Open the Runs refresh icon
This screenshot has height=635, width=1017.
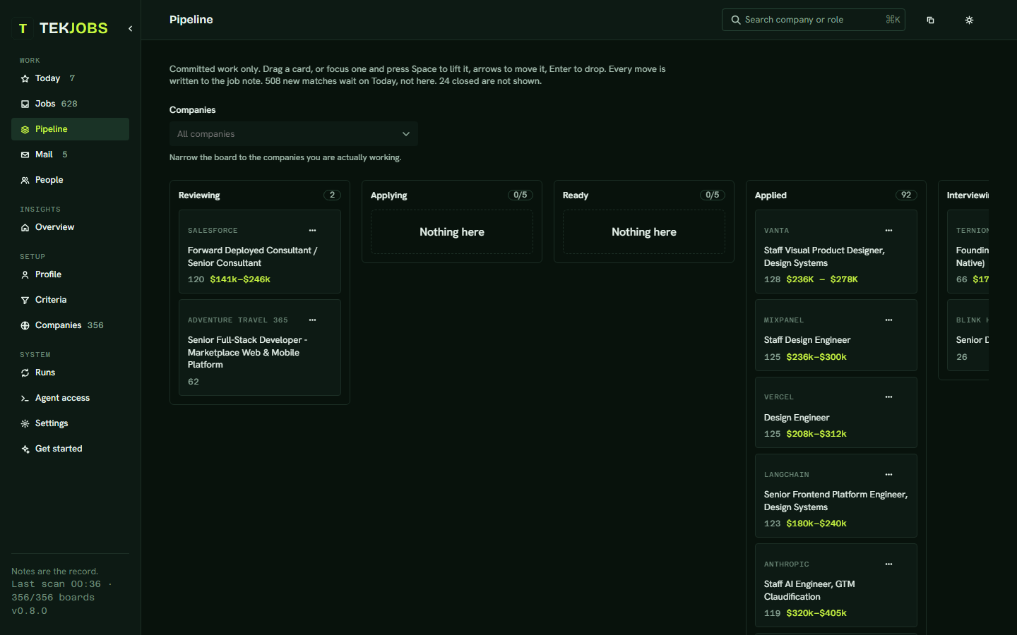click(25, 373)
